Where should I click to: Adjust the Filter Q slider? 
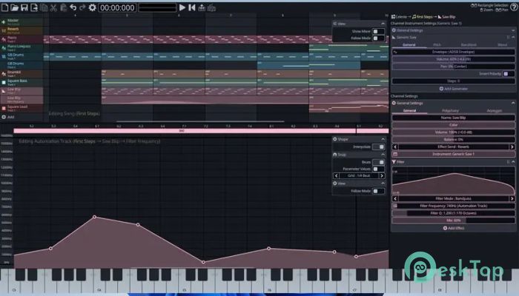point(454,213)
